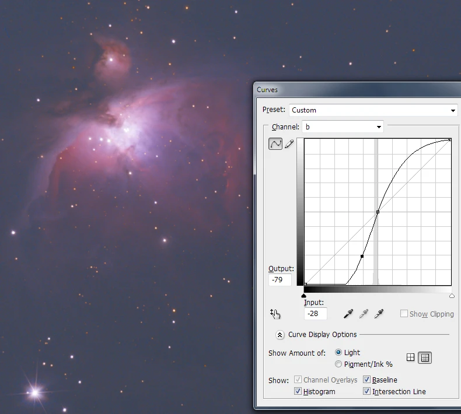Open the Channel dropdown
Screen dimensions: 461x414
click(x=343, y=127)
